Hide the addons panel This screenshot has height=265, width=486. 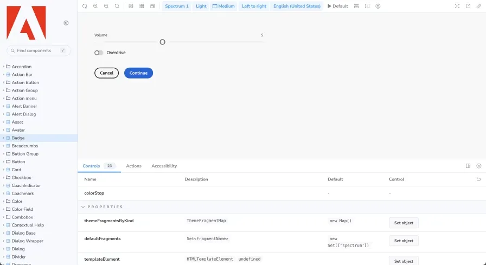(479, 166)
